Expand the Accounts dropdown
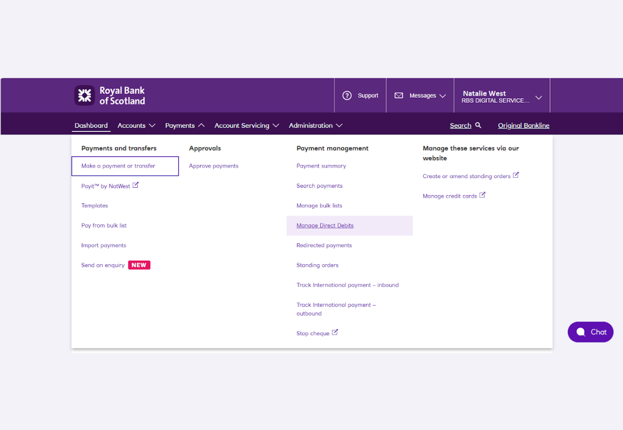This screenshot has height=430, width=623. [x=136, y=125]
